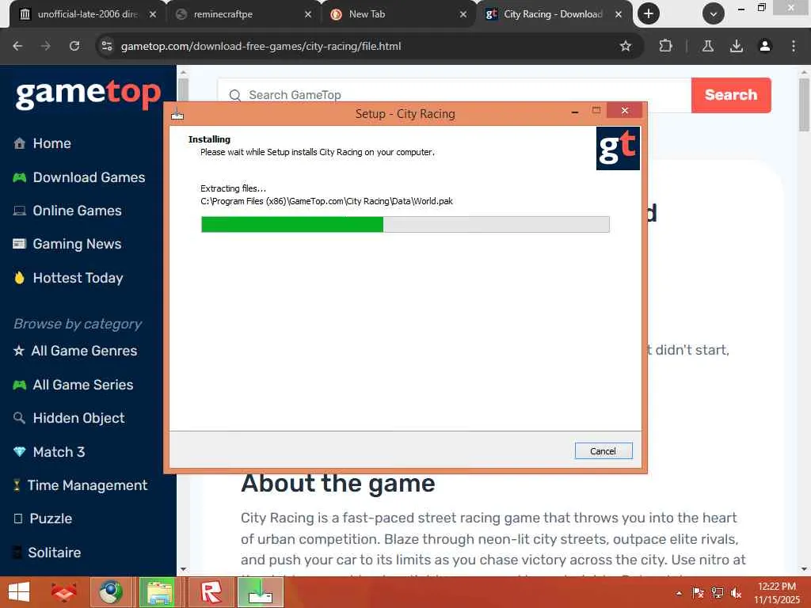Open a new browser tab
The image size is (811, 608).
click(648, 14)
